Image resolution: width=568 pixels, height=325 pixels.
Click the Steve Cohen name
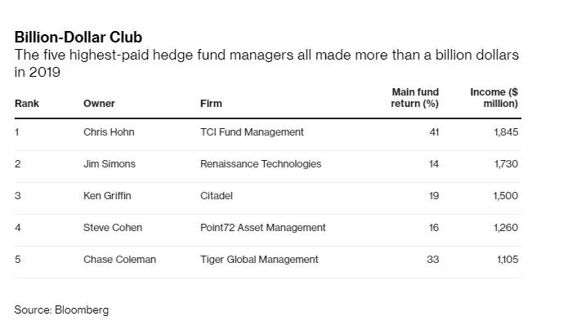(113, 228)
